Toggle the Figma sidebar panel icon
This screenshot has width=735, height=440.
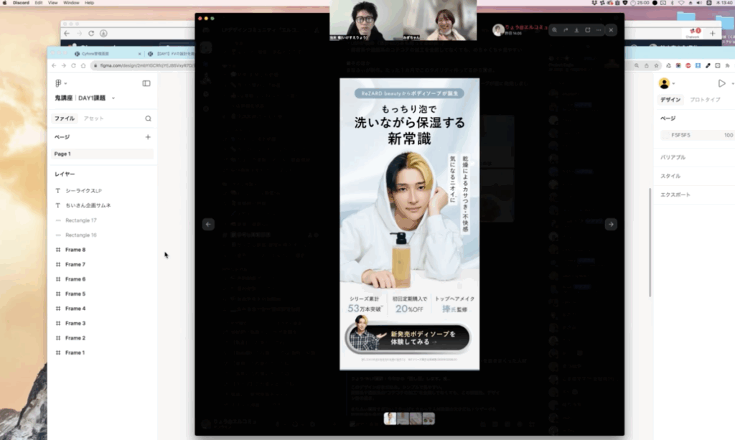click(146, 83)
